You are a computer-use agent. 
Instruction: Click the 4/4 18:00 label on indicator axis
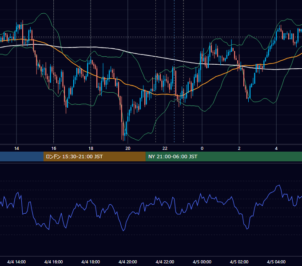(x=91, y=262)
